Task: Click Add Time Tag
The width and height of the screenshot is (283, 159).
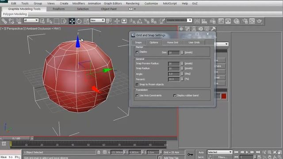Action: click(171, 158)
